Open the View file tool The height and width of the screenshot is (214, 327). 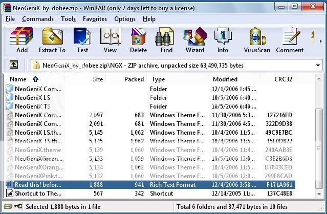(x=110, y=40)
